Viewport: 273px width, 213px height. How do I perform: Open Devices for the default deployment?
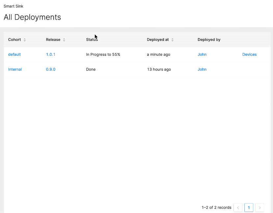(x=249, y=54)
